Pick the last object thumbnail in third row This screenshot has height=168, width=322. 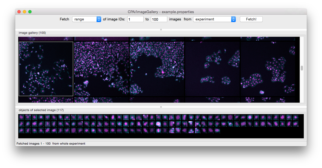pos(217,130)
